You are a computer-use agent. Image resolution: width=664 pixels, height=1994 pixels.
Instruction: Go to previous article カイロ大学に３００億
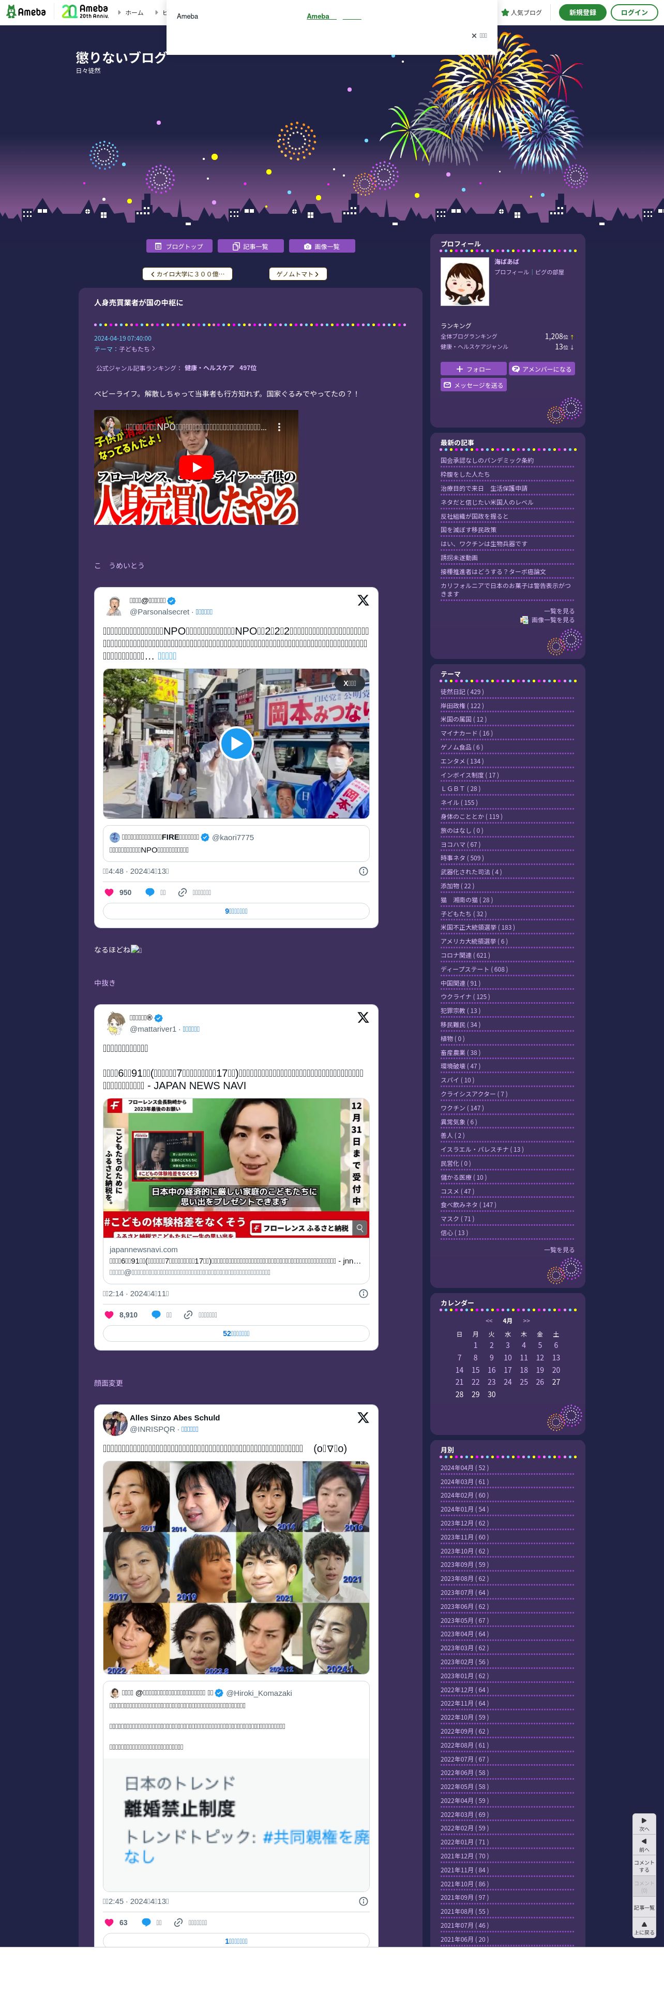click(x=187, y=274)
